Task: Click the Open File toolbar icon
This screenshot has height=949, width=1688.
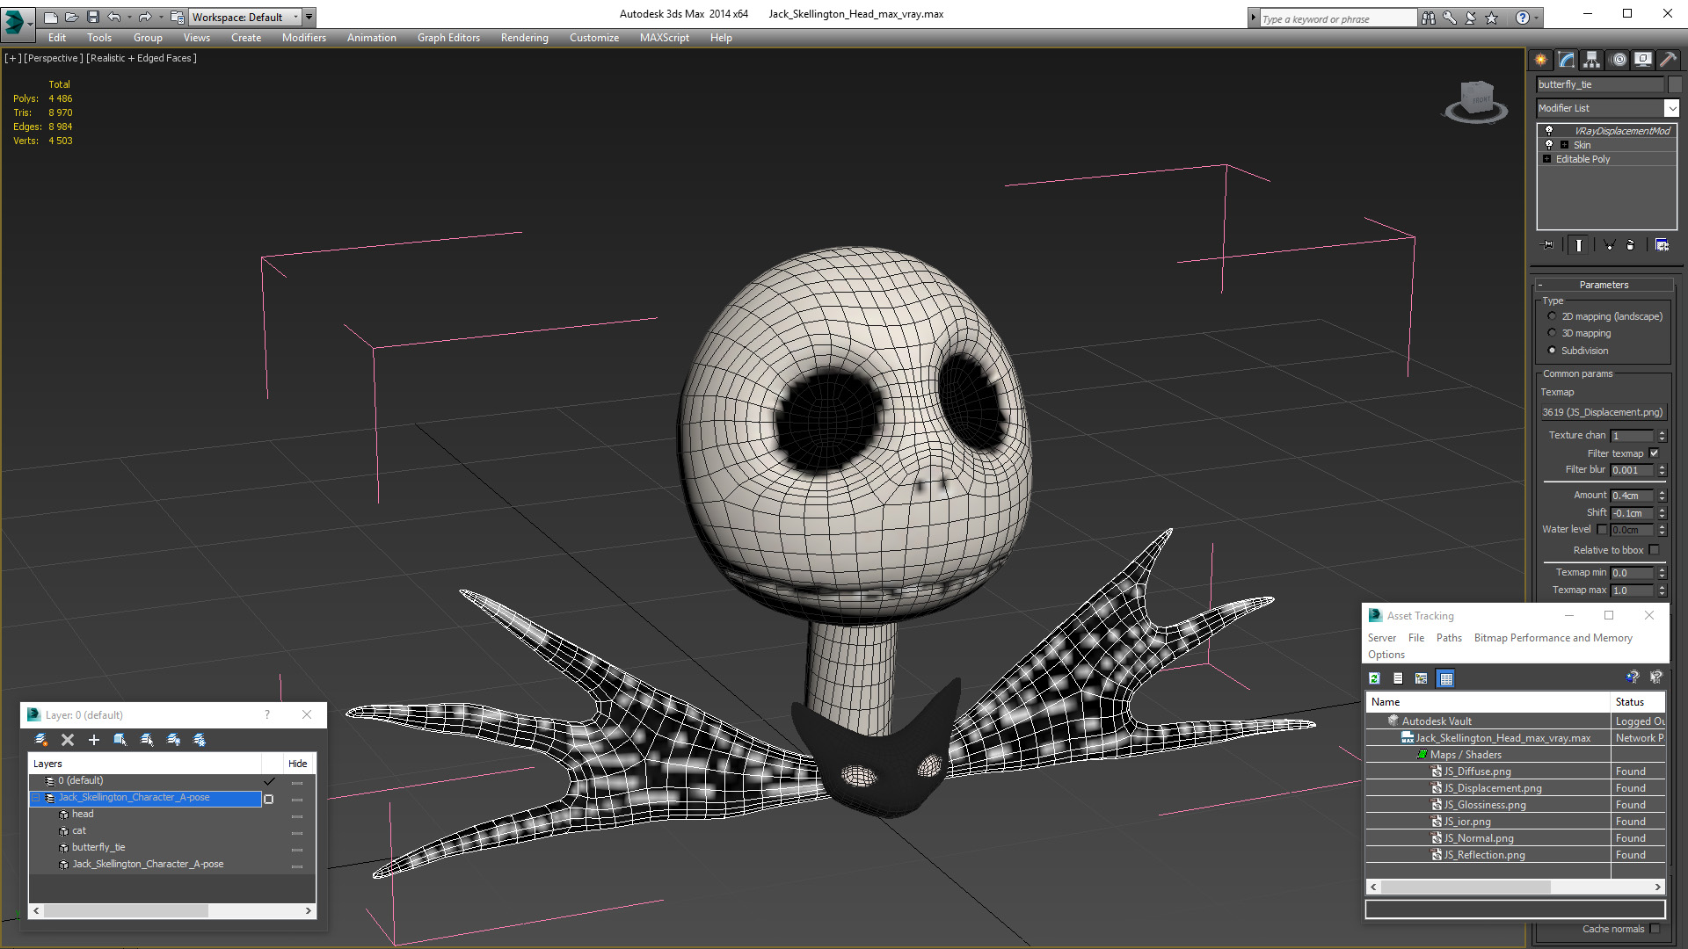Action: point(72,17)
